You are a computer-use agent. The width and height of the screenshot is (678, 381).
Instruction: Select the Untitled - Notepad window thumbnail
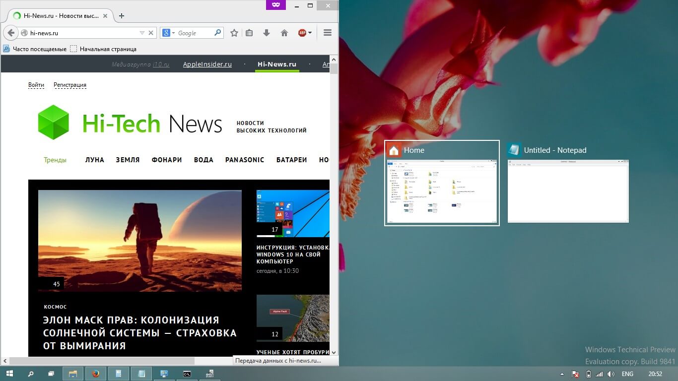568,191
